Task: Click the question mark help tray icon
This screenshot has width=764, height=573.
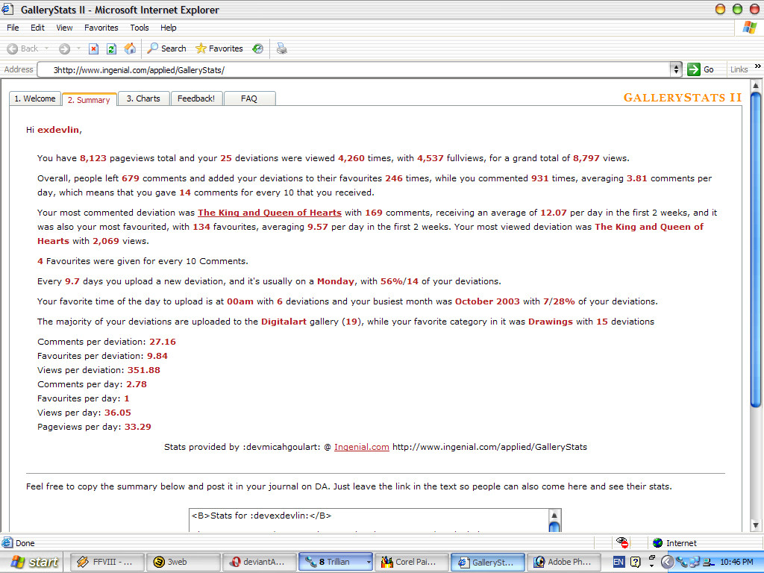Action: click(x=635, y=562)
